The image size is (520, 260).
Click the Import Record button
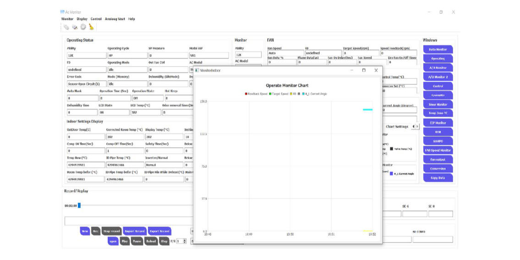[134, 231]
